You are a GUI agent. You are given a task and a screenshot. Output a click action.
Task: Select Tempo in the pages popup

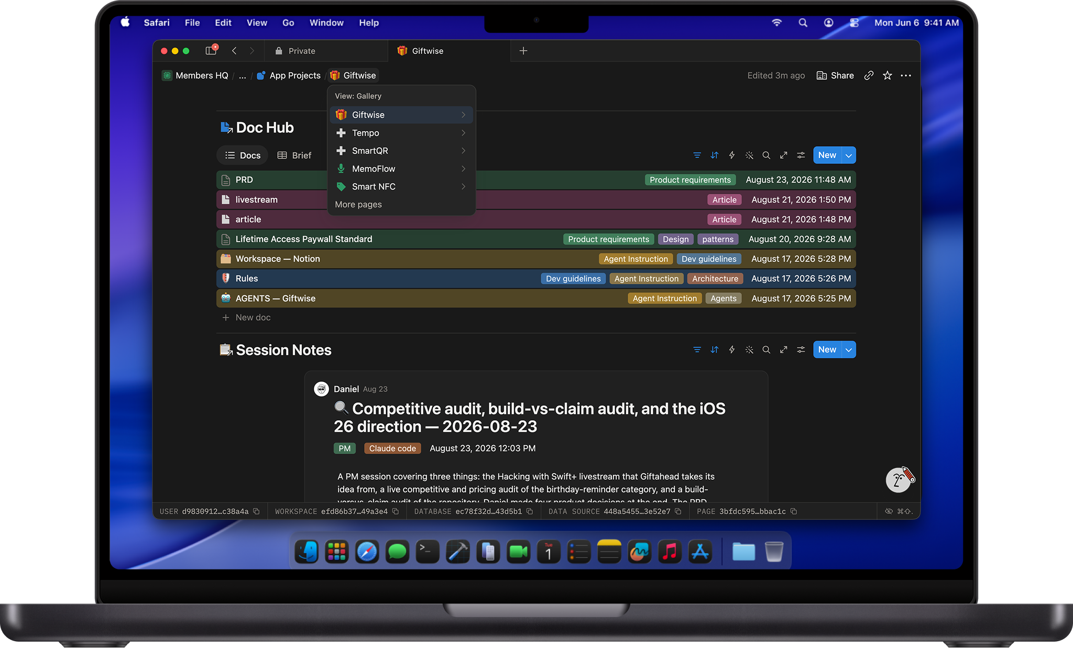[401, 133]
